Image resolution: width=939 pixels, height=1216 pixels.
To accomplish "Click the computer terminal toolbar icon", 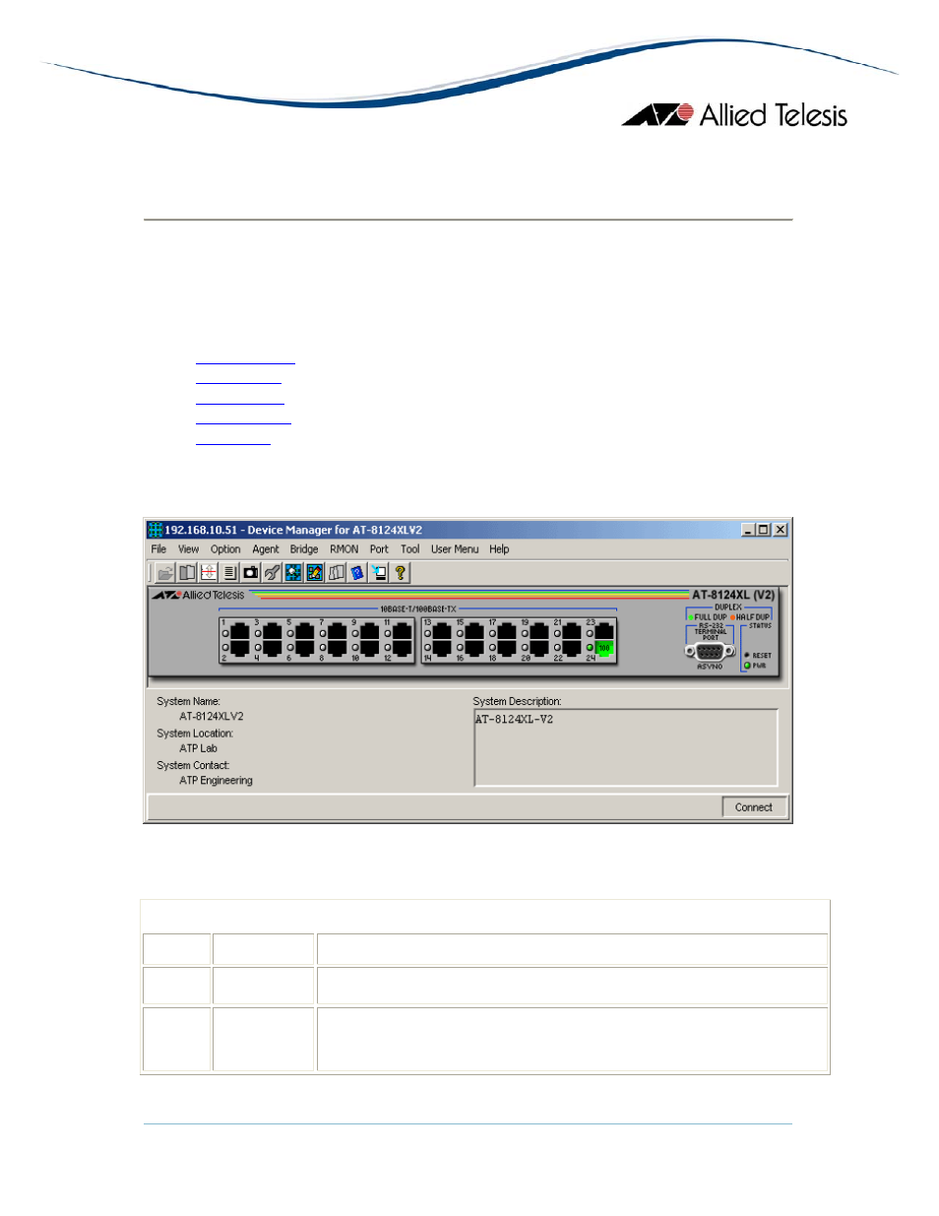I will tap(379, 573).
